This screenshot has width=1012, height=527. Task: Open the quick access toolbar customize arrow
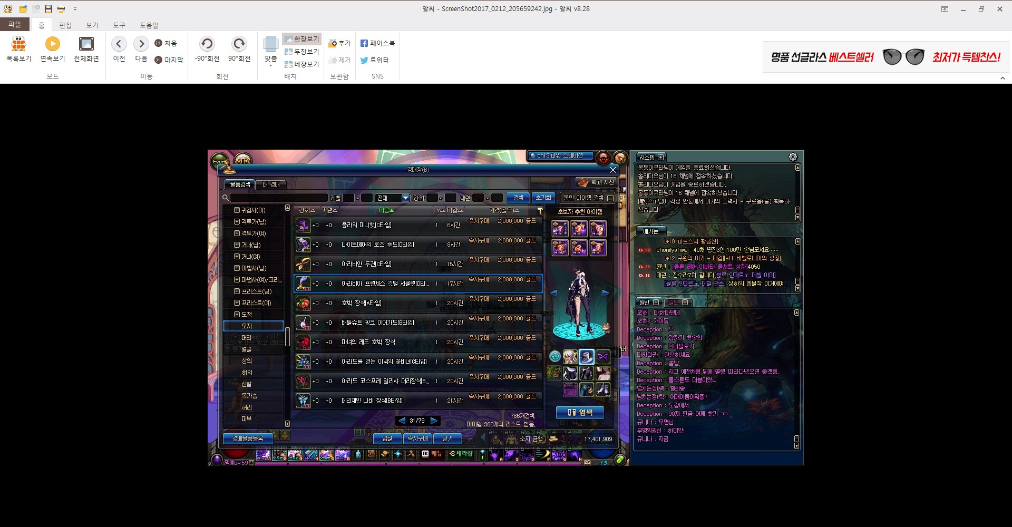[75, 9]
